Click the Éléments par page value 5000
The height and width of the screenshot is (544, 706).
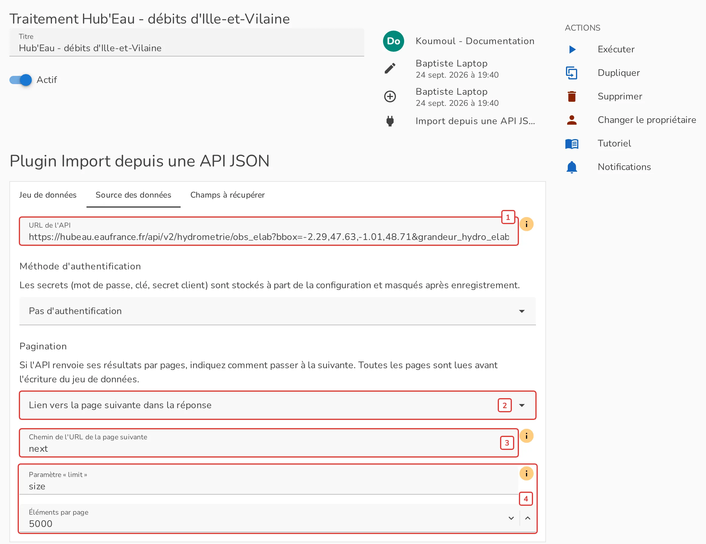pyautogui.click(x=41, y=524)
